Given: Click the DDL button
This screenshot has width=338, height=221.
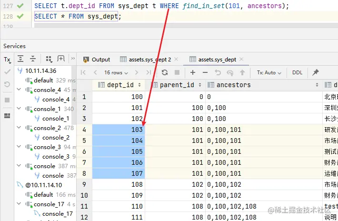Looking at the screenshot, I should click(x=297, y=73).
